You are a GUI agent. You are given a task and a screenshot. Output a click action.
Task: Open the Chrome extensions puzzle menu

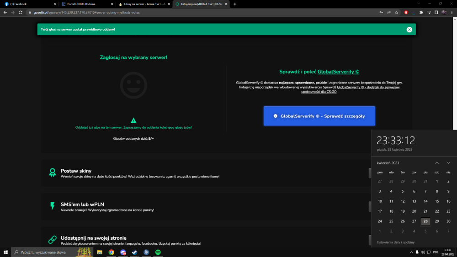421,12
